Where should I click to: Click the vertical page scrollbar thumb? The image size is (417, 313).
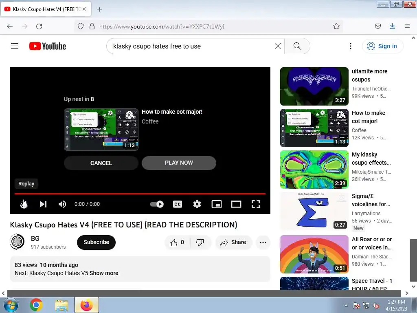point(413,260)
